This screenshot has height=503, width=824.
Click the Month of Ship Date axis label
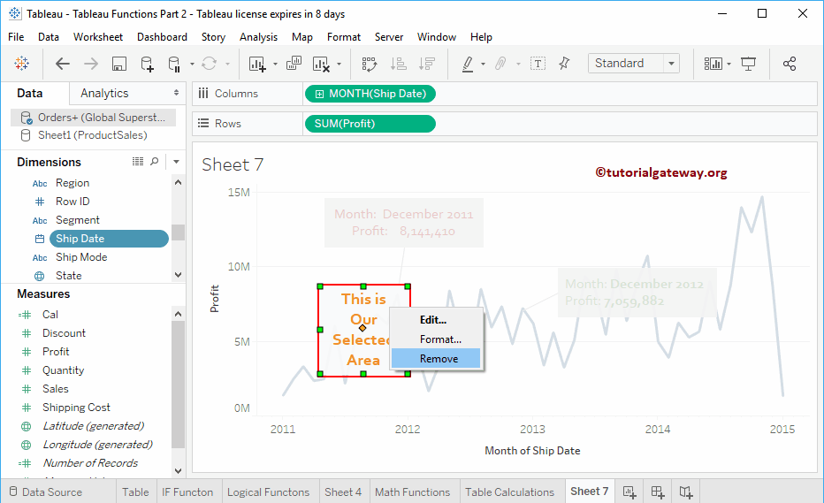(532, 451)
